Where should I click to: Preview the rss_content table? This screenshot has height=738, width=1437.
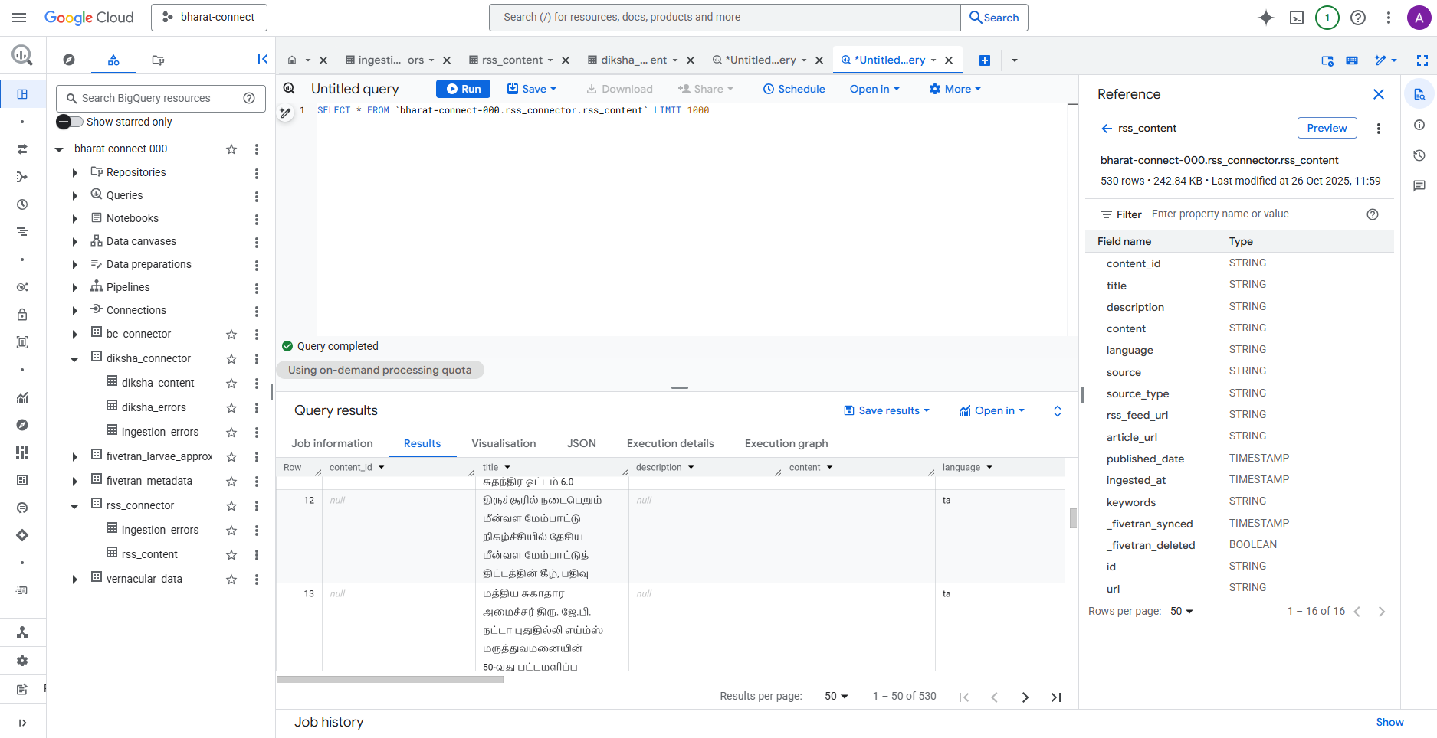tap(1327, 128)
